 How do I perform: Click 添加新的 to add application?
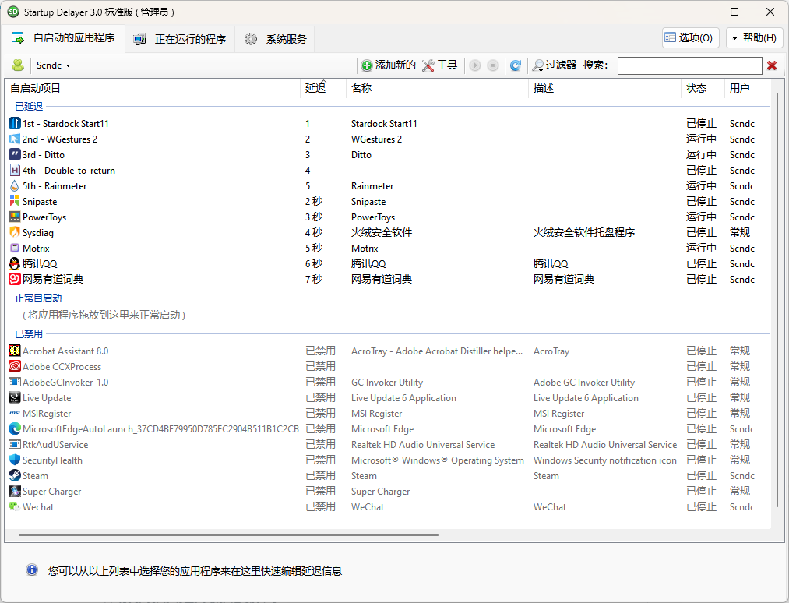pos(389,65)
